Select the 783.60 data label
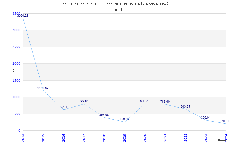The image size is (229, 143). (x=165, y=102)
